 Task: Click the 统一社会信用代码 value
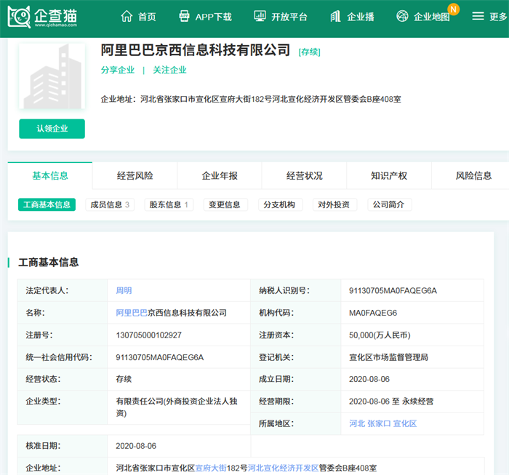point(160,357)
